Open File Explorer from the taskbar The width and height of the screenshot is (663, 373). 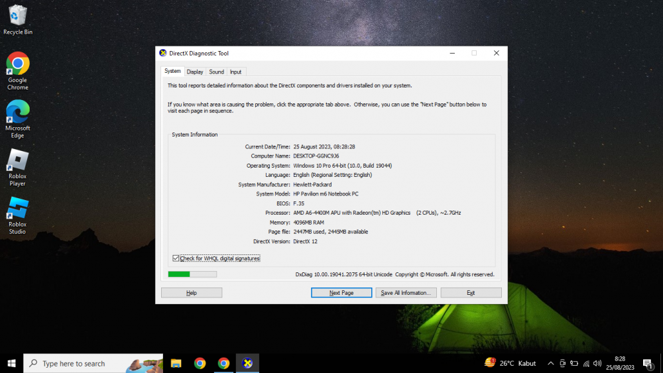(x=176, y=363)
